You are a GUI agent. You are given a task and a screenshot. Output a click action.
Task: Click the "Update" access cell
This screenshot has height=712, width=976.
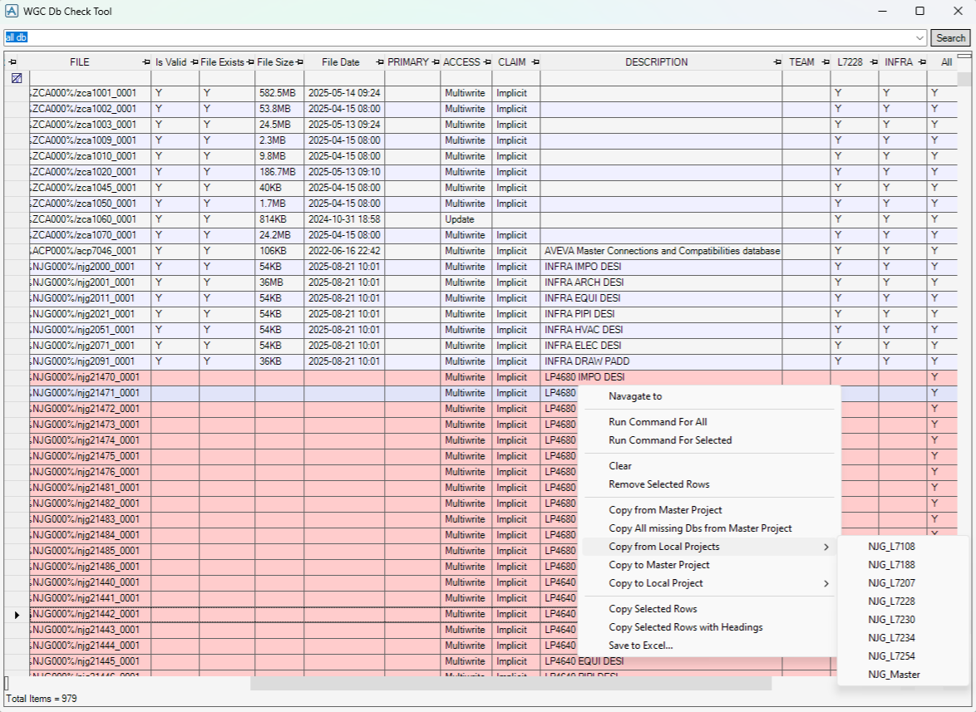(x=466, y=219)
